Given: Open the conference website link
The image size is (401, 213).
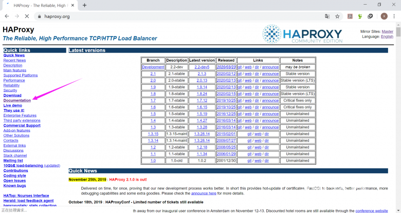Looking at the screenshot, I should (x=372, y=211).
